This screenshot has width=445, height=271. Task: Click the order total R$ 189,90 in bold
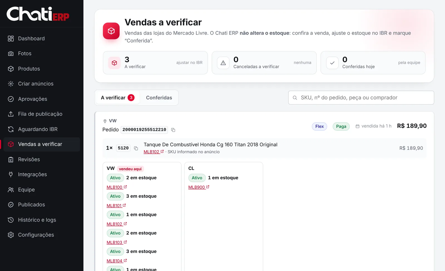[x=412, y=126]
